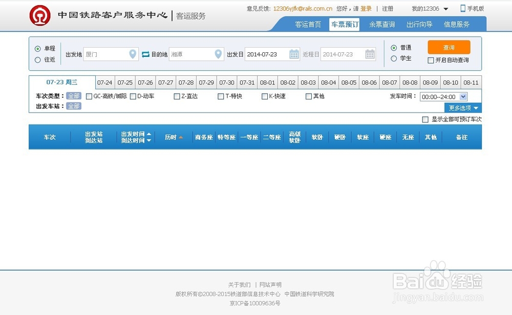Screen dimensions: 512x315
Task: Open the departure date calendar icon
Action: 294,54
